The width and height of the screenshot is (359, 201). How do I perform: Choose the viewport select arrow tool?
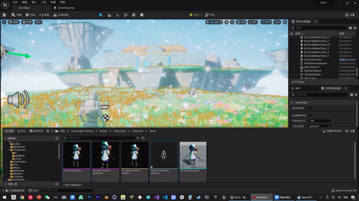(x=208, y=22)
